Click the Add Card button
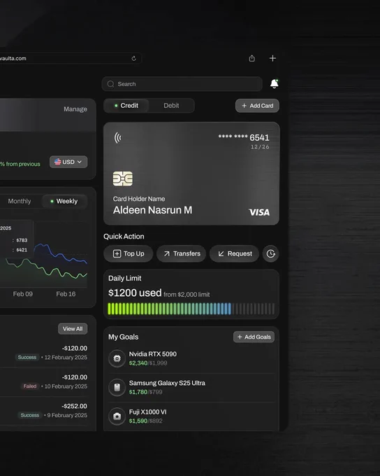The height and width of the screenshot is (476, 380). (x=257, y=106)
